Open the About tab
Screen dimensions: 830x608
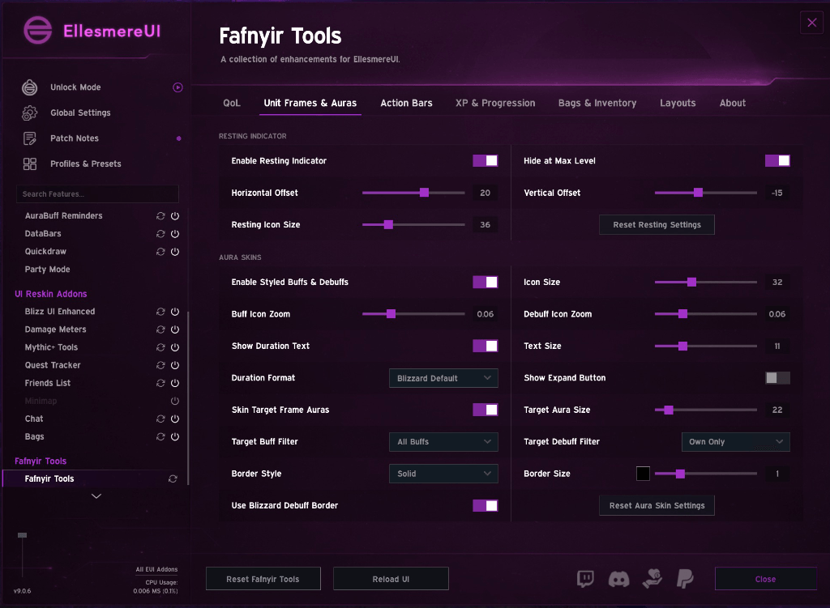[x=733, y=103]
